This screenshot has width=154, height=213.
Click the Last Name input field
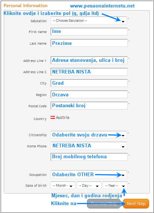click(89, 43)
